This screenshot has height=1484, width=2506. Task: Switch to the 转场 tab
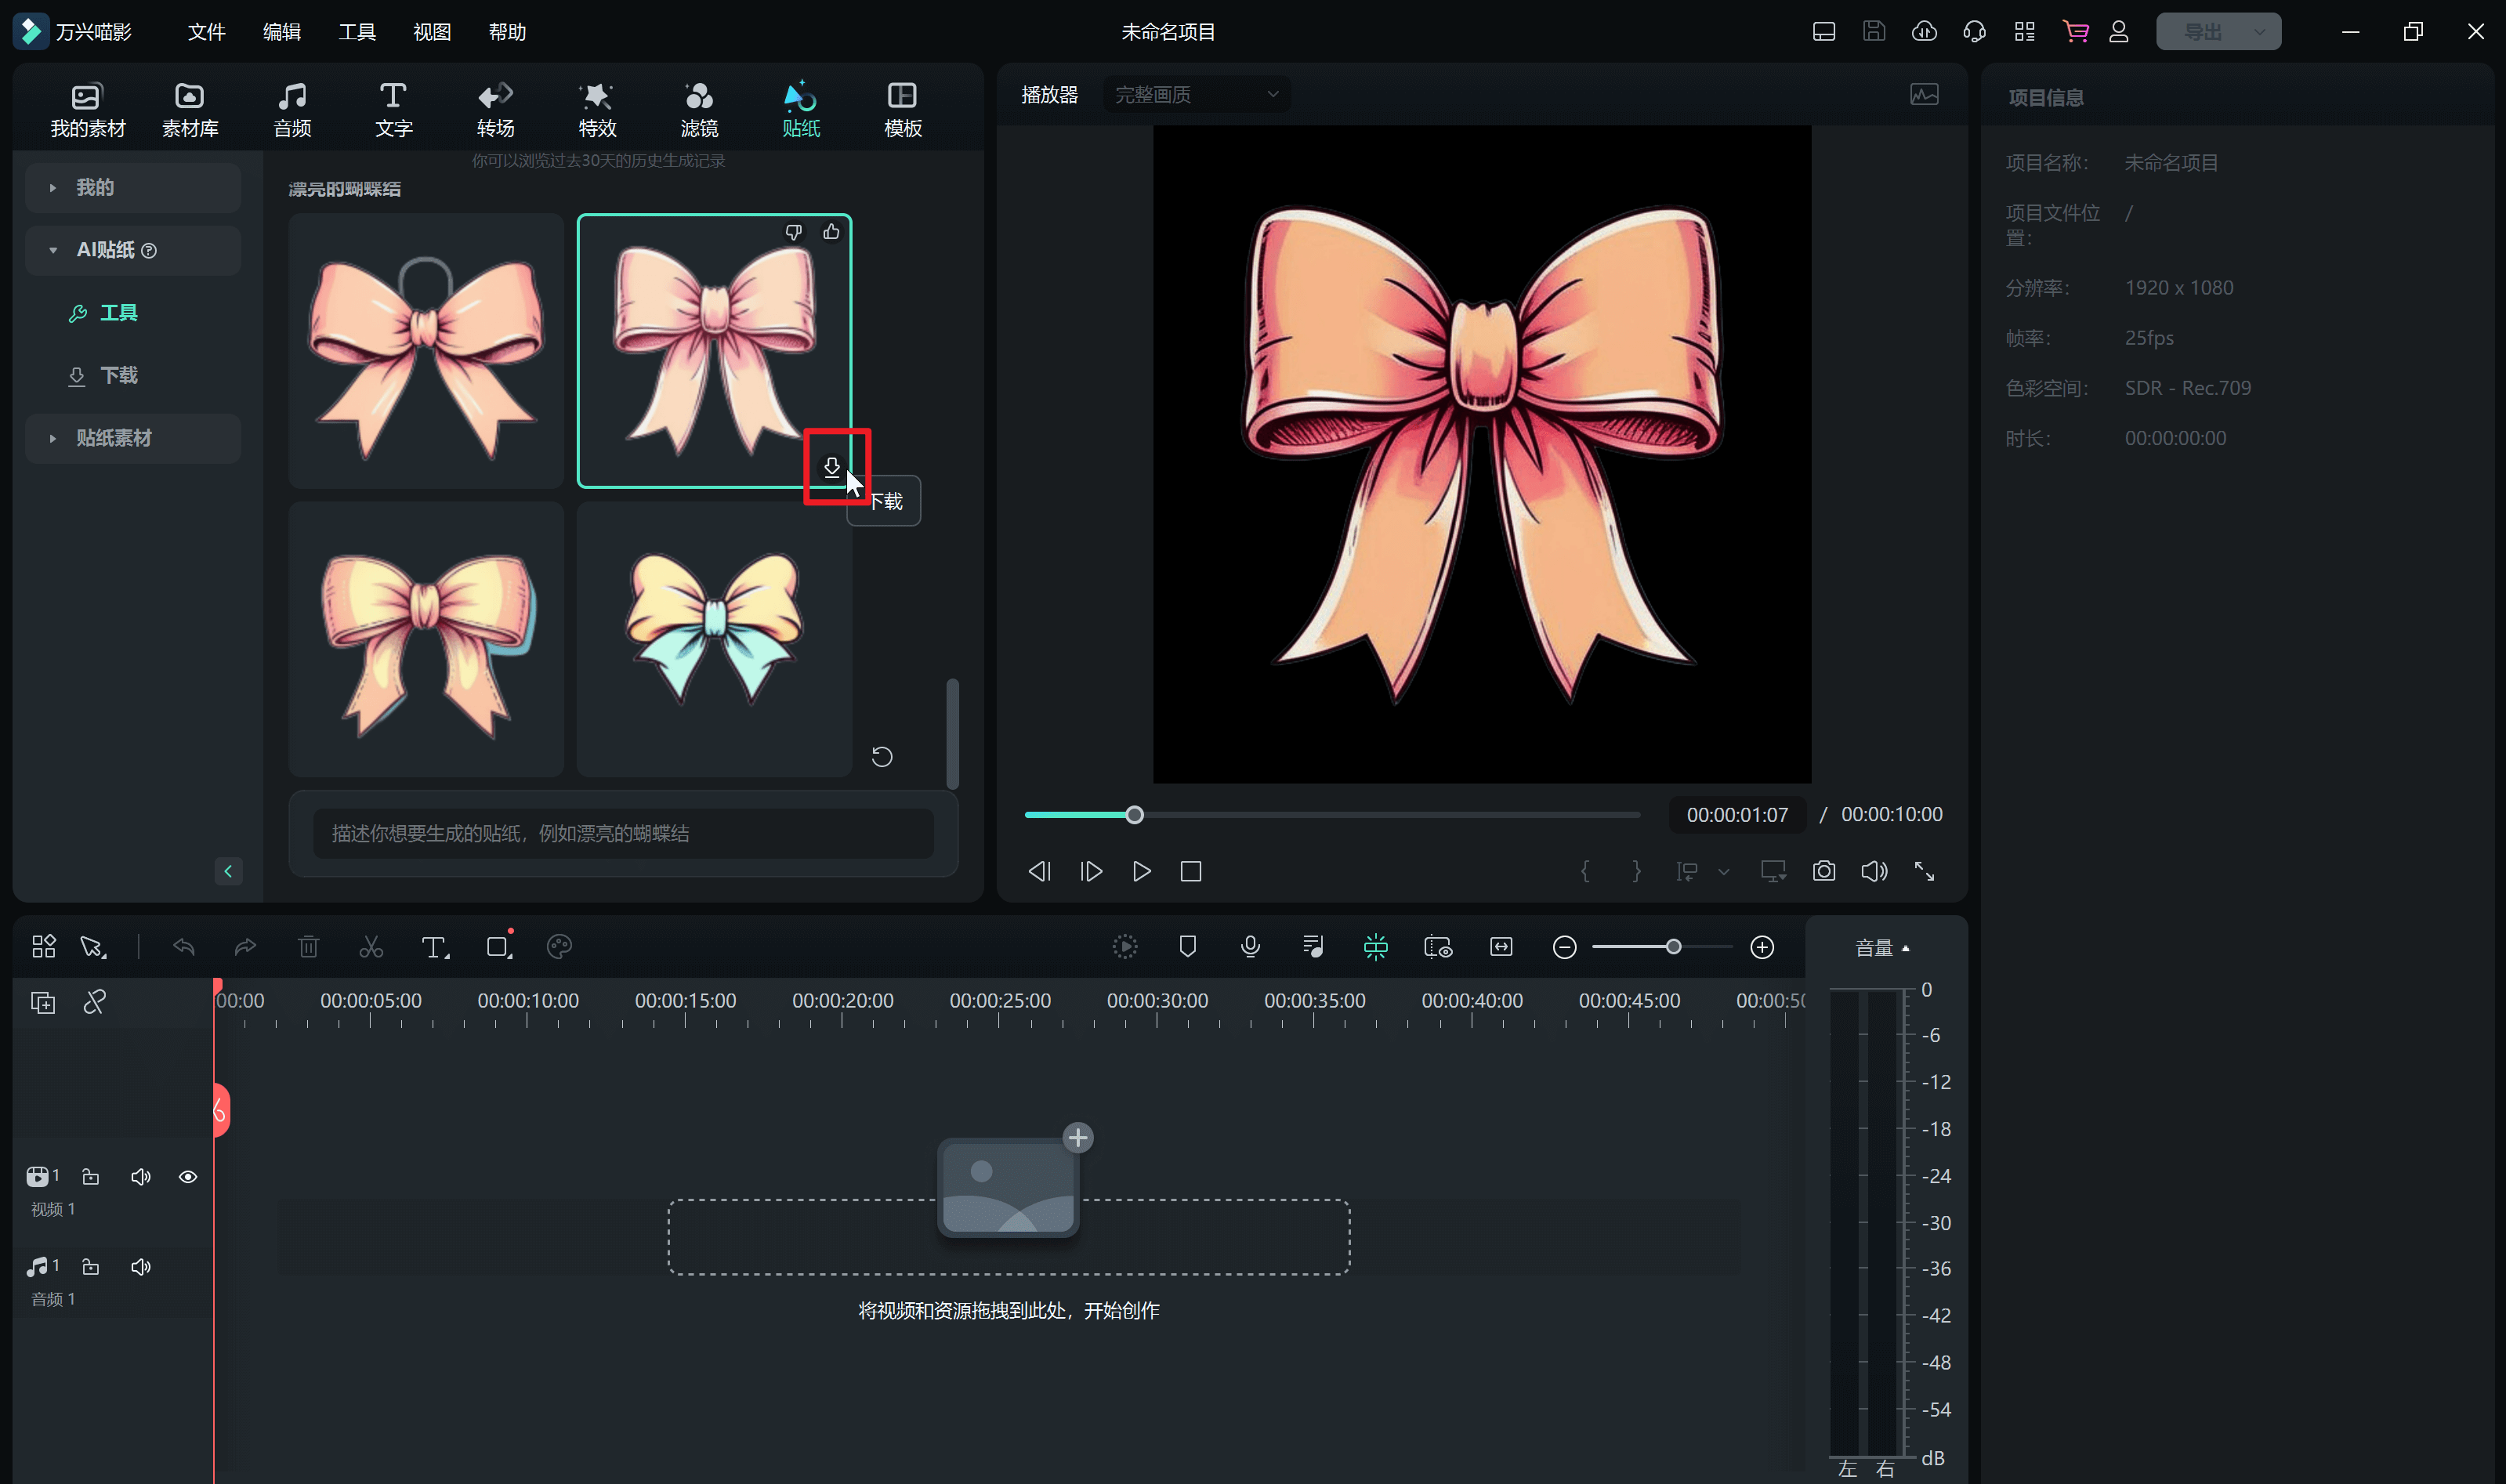pyautogui.click(x=495, y=108)
